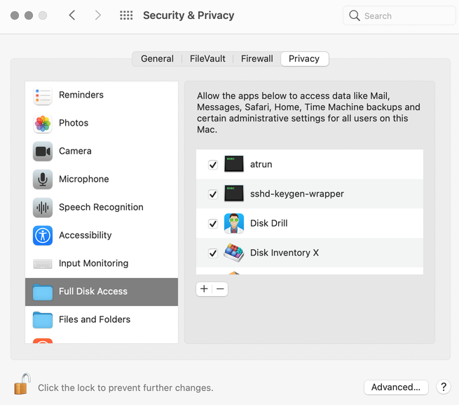Click the Disk Drill app icon
The width and height of the screenshot is (459, 405).
pos(234,223)
